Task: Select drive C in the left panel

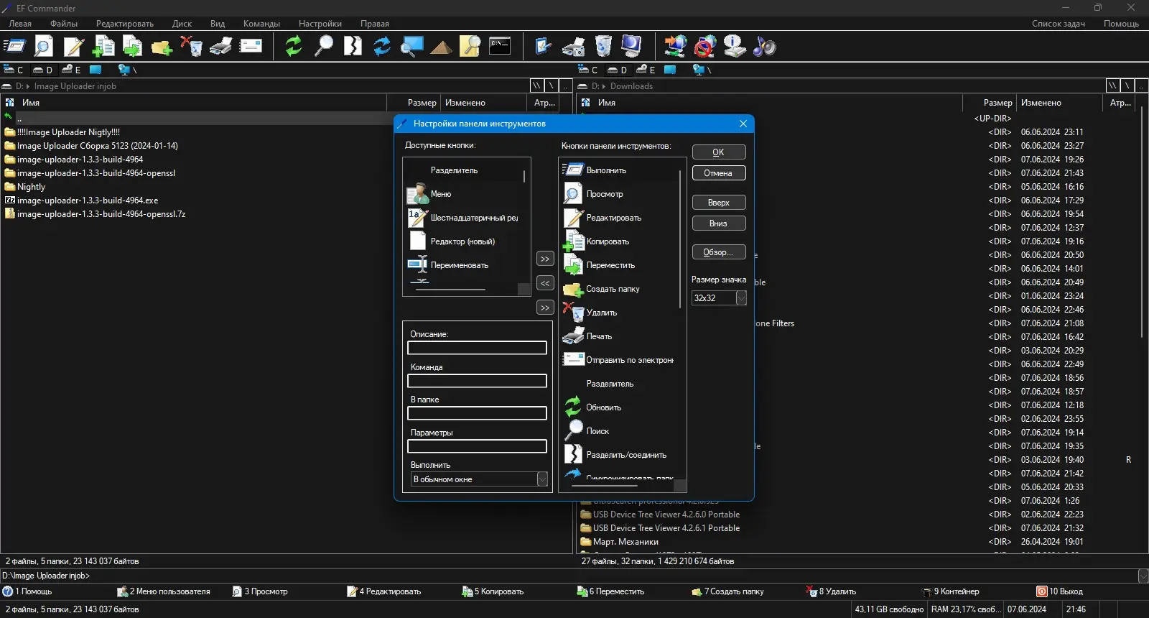Action: (14, 70)
